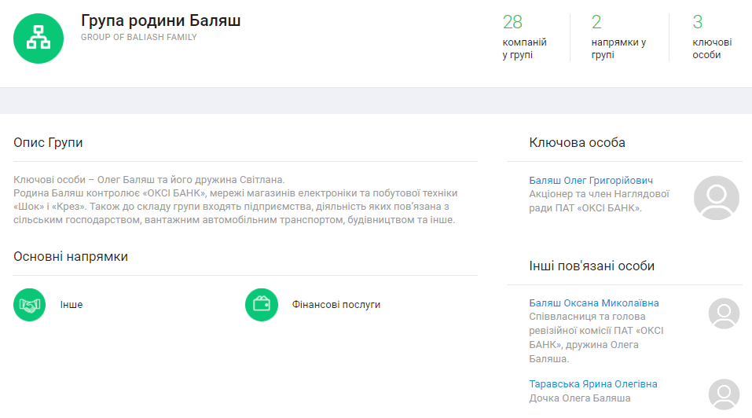Select the 28 компаній у групі counter

(524, 37)
